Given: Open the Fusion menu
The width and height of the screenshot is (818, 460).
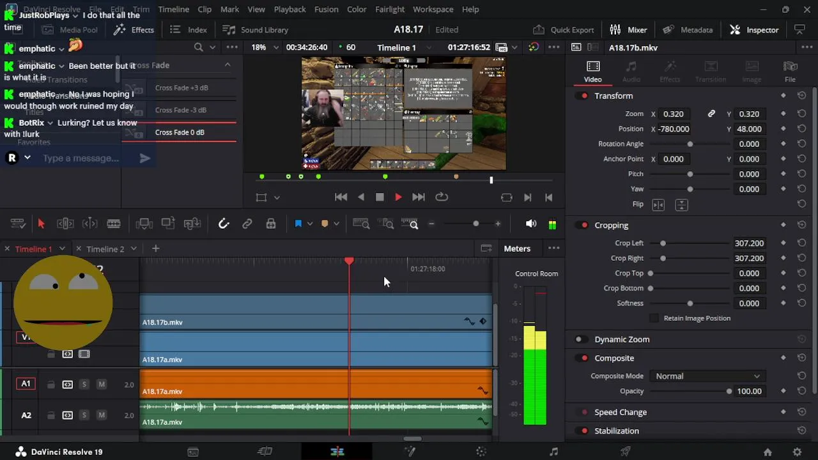Looking at the screenshot, I should (x=326, y=10).
